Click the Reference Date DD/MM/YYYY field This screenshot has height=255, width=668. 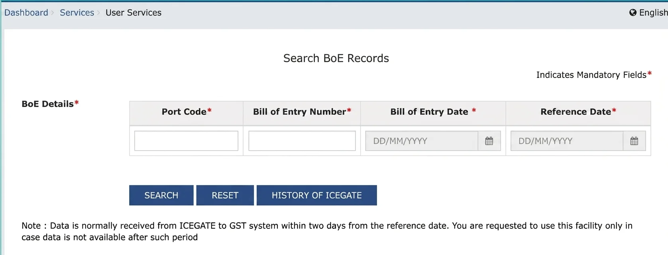(566, 141)
